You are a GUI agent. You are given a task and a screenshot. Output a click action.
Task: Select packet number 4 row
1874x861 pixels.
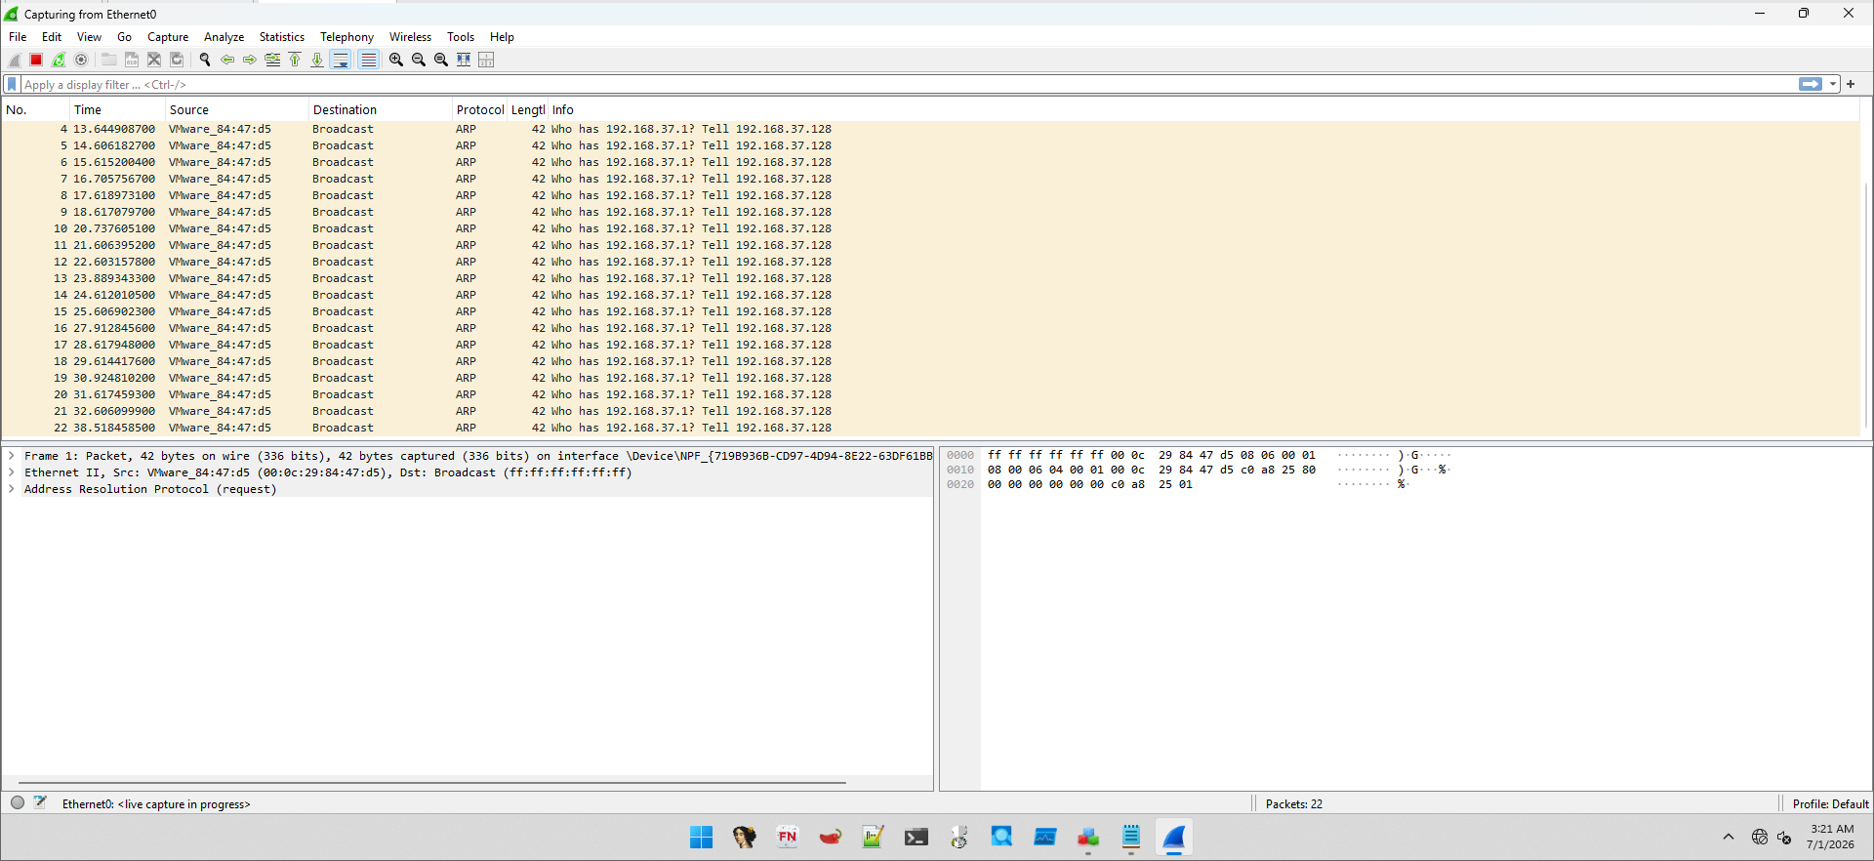click(931, 129)
